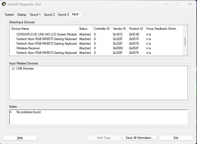Click Attached status in CORSAIR row
This screenshot has height=144, width=197.
pos(85,34)
